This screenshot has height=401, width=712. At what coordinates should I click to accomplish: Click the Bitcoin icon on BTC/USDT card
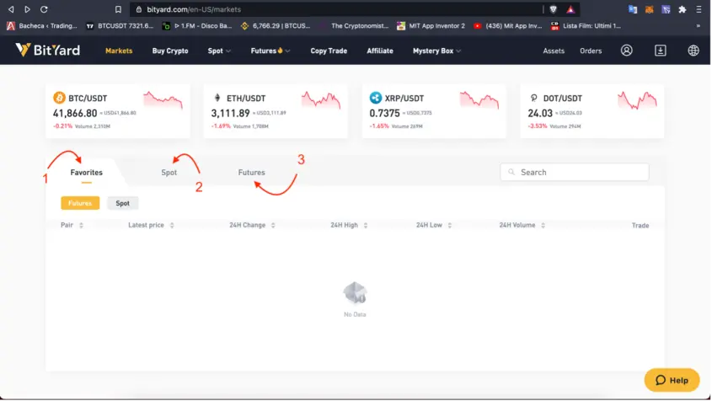59,98
